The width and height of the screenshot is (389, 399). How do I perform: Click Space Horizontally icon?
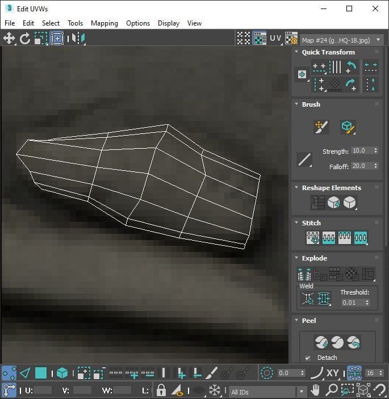pyautogui.click(x=371, y=68)
